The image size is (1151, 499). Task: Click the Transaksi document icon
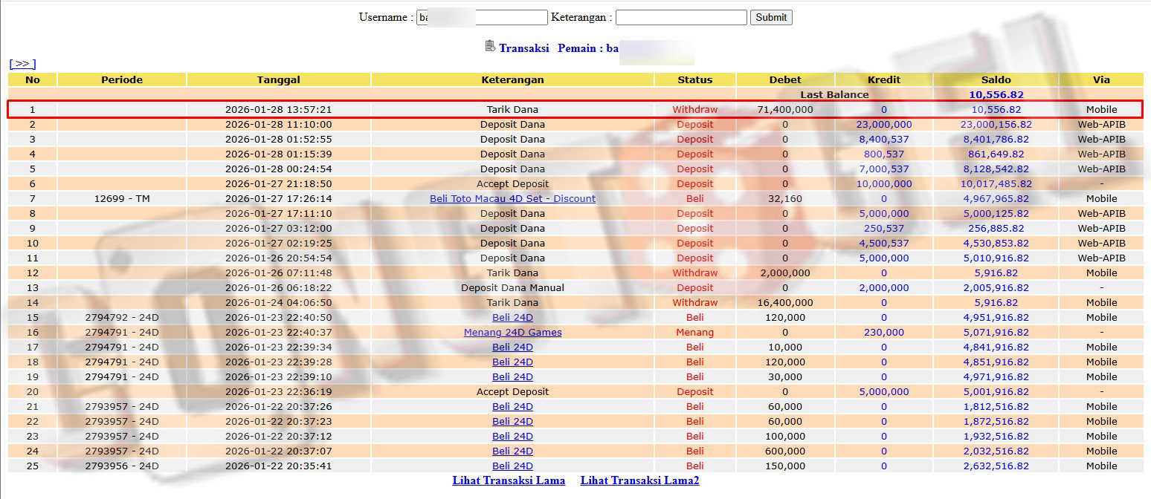click(489, 47)
